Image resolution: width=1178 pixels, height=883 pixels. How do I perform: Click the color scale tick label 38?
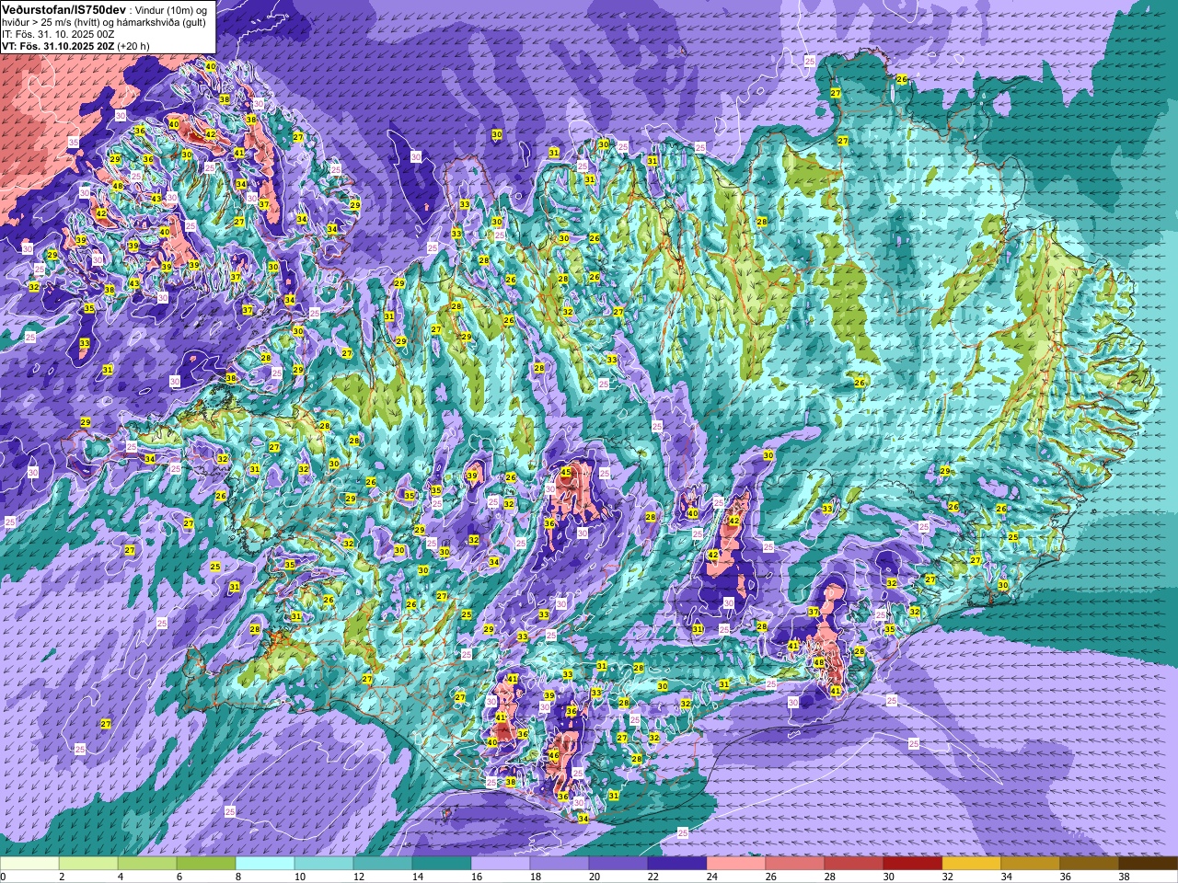point(1124,877)
